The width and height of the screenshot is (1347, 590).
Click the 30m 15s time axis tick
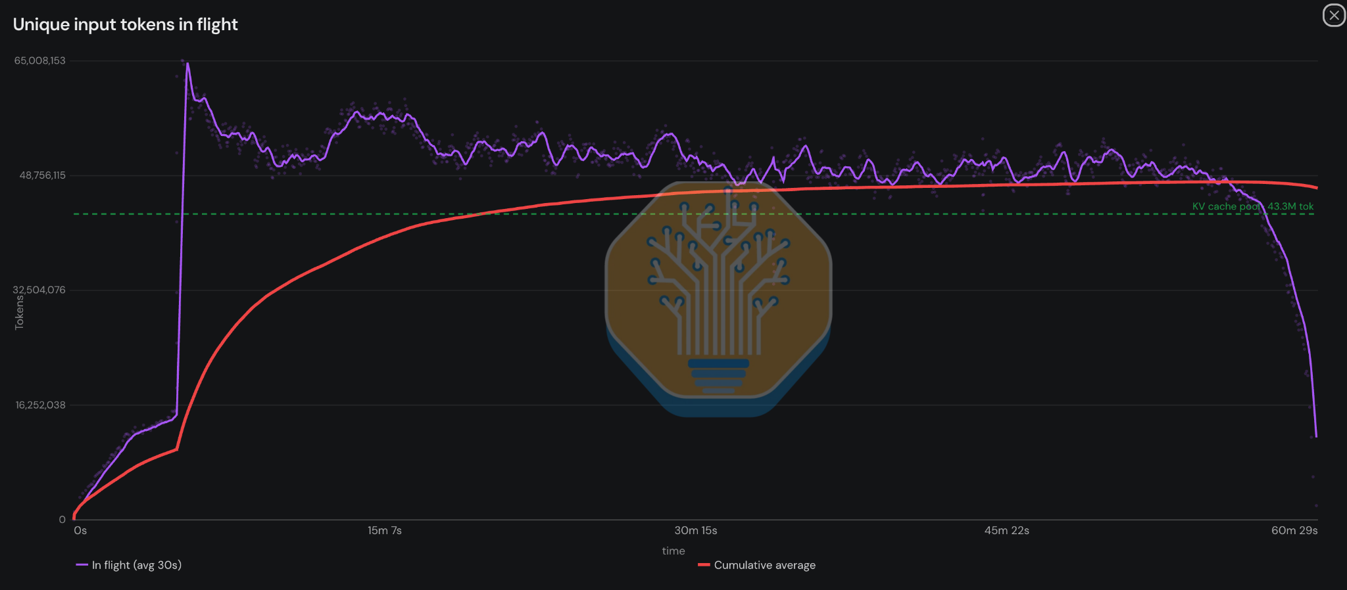pyautogui.click(x=695, y=530)
